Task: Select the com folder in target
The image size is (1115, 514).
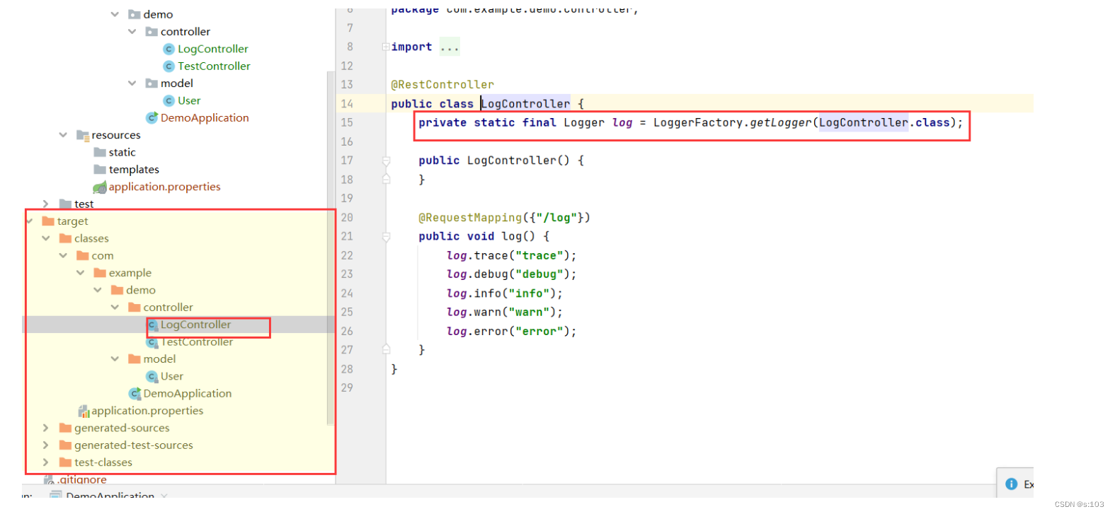Action: (x=103, y=255)
